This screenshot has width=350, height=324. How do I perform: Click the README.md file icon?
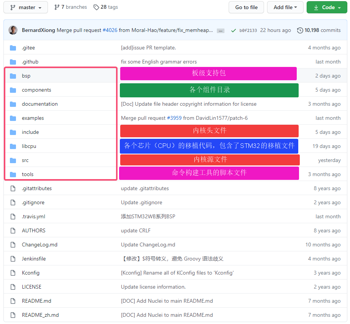point(13,301)
